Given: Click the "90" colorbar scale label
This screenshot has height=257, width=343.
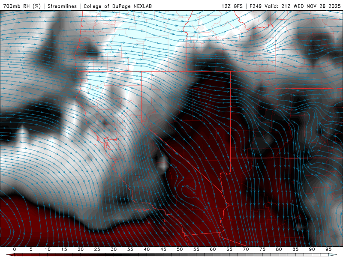Looking at the screenshot, I should (x=312, y=249).
